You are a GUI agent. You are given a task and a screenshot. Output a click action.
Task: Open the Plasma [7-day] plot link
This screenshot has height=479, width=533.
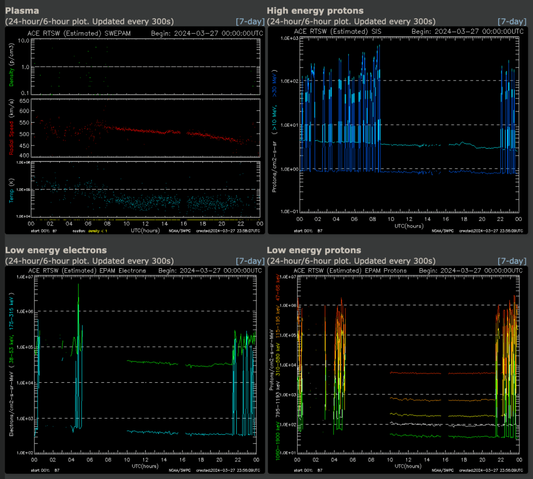click(x=250, y=21)
